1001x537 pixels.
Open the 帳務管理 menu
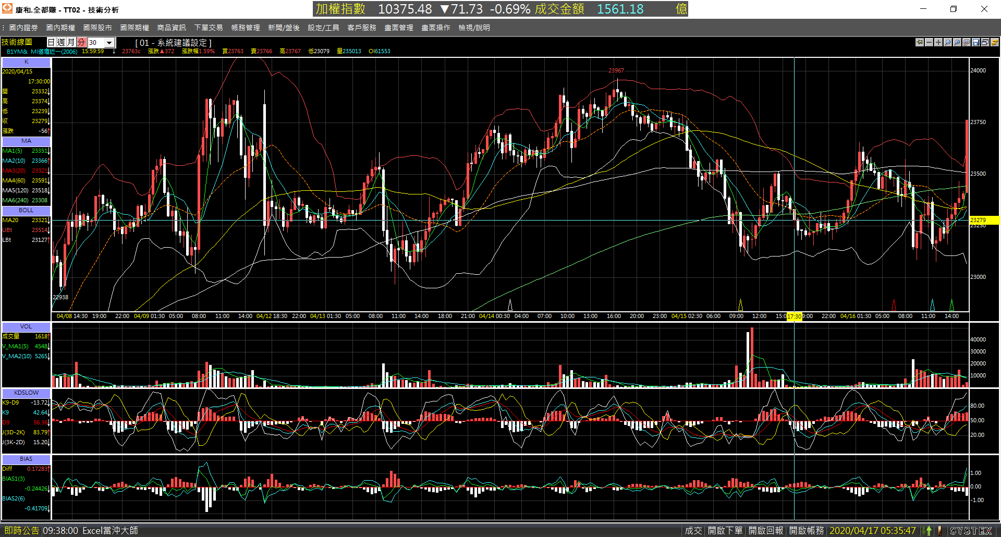[246, 28]
